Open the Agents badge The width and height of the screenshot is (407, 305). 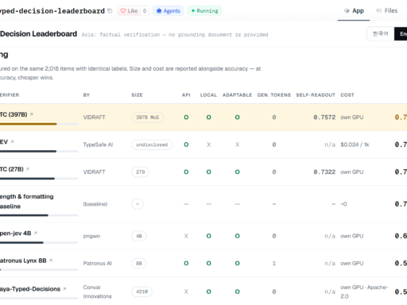coord(169,11)
